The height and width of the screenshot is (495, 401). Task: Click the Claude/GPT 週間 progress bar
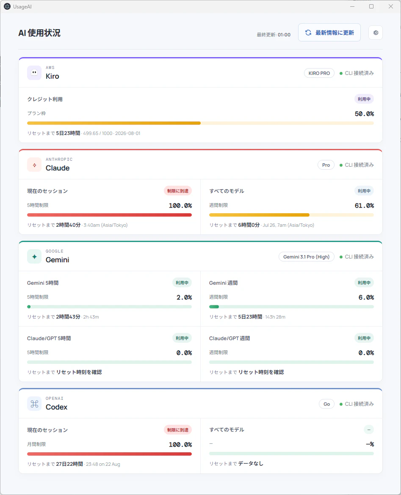click(x=291, y=362)
